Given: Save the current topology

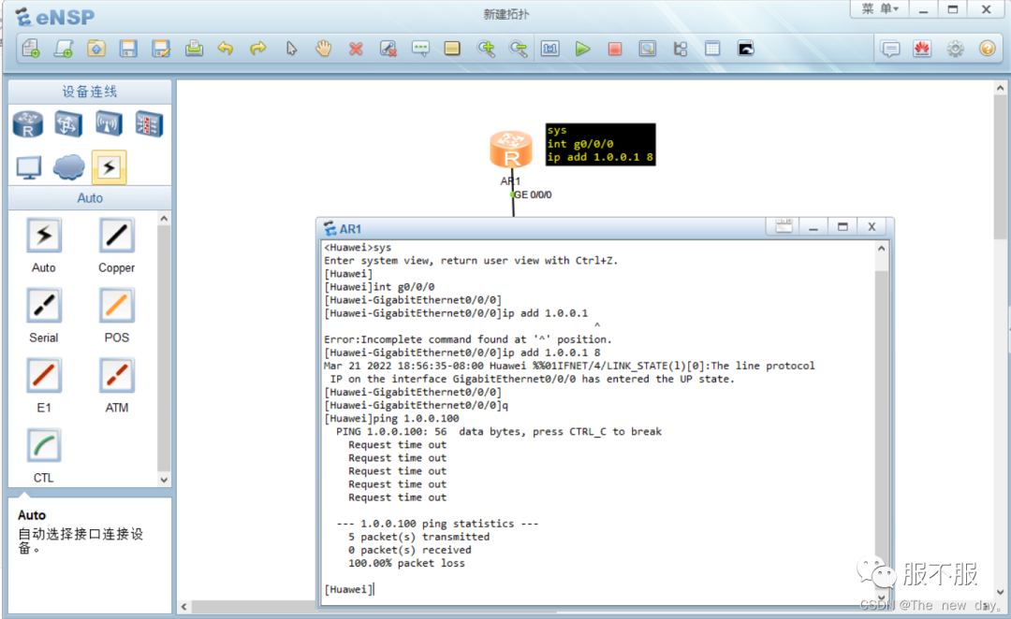Looking at the screenshot, I should click(128, 49).
